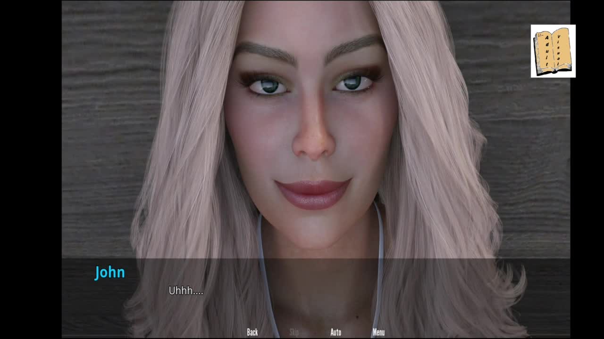Click the open book logo icon
The width and height of the screenshot is (604, 339).
tap(553, 51)
